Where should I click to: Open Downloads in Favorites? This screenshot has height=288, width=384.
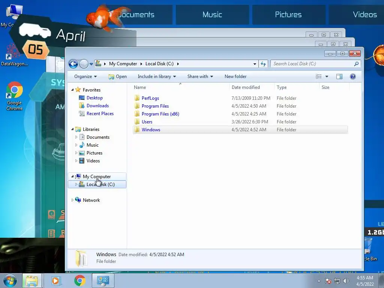click(97, 105)
